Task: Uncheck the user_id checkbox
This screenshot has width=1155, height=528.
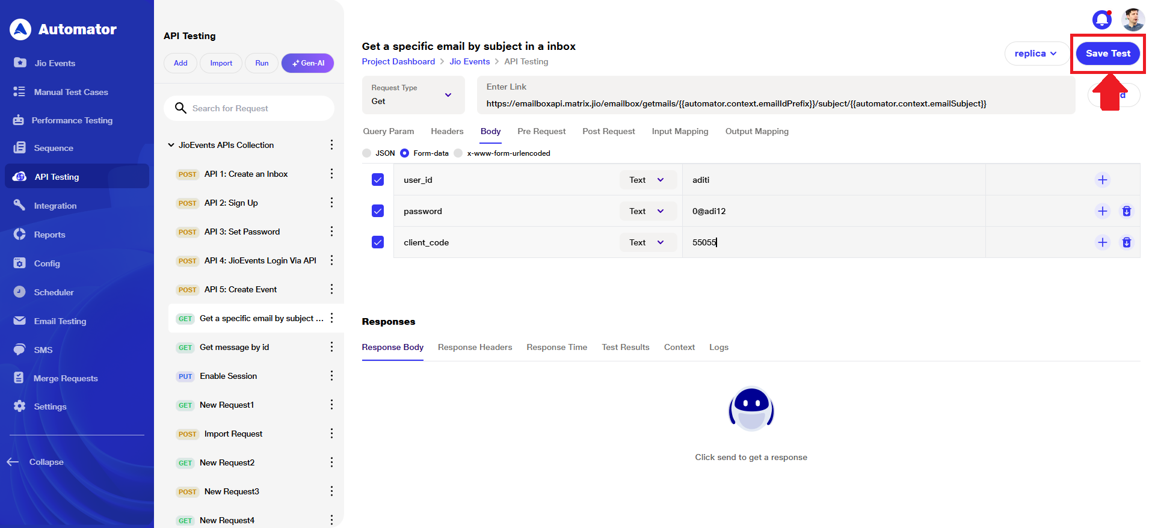Action: 378,180
